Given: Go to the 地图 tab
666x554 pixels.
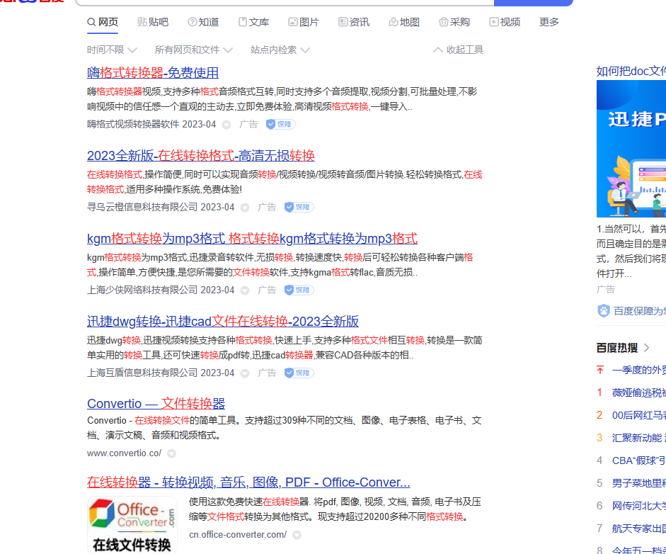Looking at the screenshot, I should pos(404,22).
